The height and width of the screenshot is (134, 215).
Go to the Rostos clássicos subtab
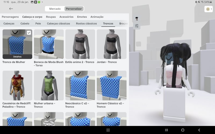tap(86, 24)
